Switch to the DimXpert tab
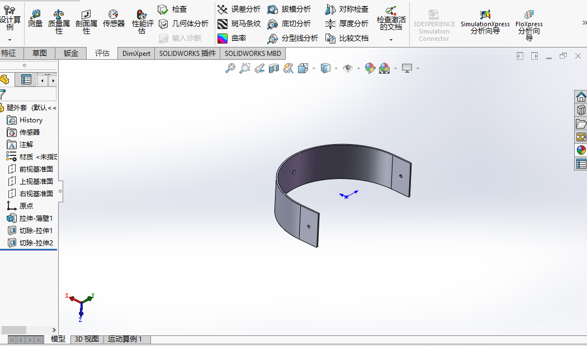Viewport: 587px width, 346px height. (x=136, y=53)
